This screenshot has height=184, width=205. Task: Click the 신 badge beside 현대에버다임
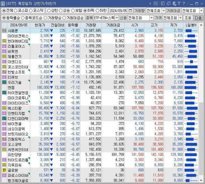(4, 41)
